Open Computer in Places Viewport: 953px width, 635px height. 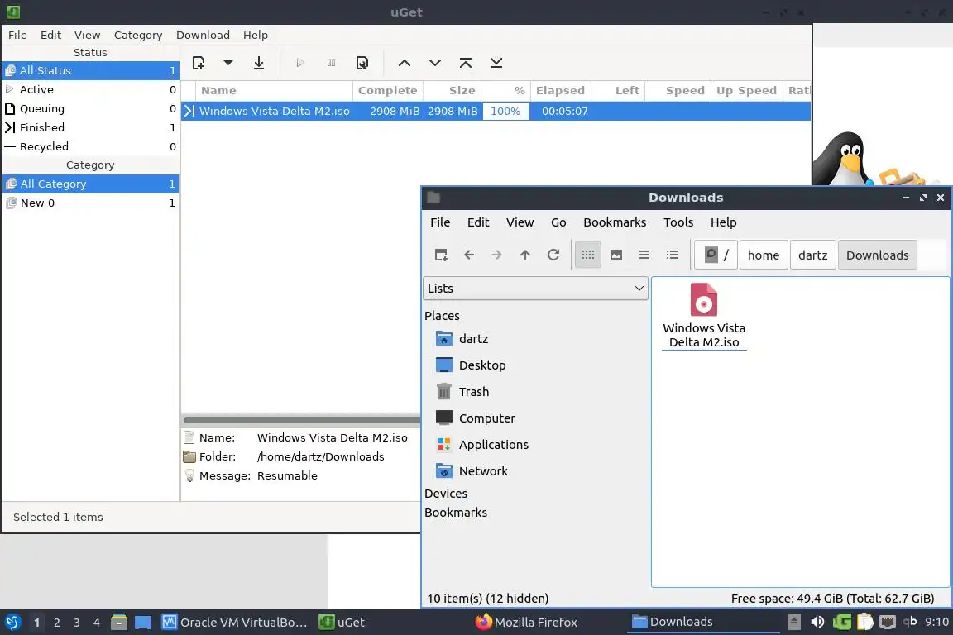(x=486, y=418)
